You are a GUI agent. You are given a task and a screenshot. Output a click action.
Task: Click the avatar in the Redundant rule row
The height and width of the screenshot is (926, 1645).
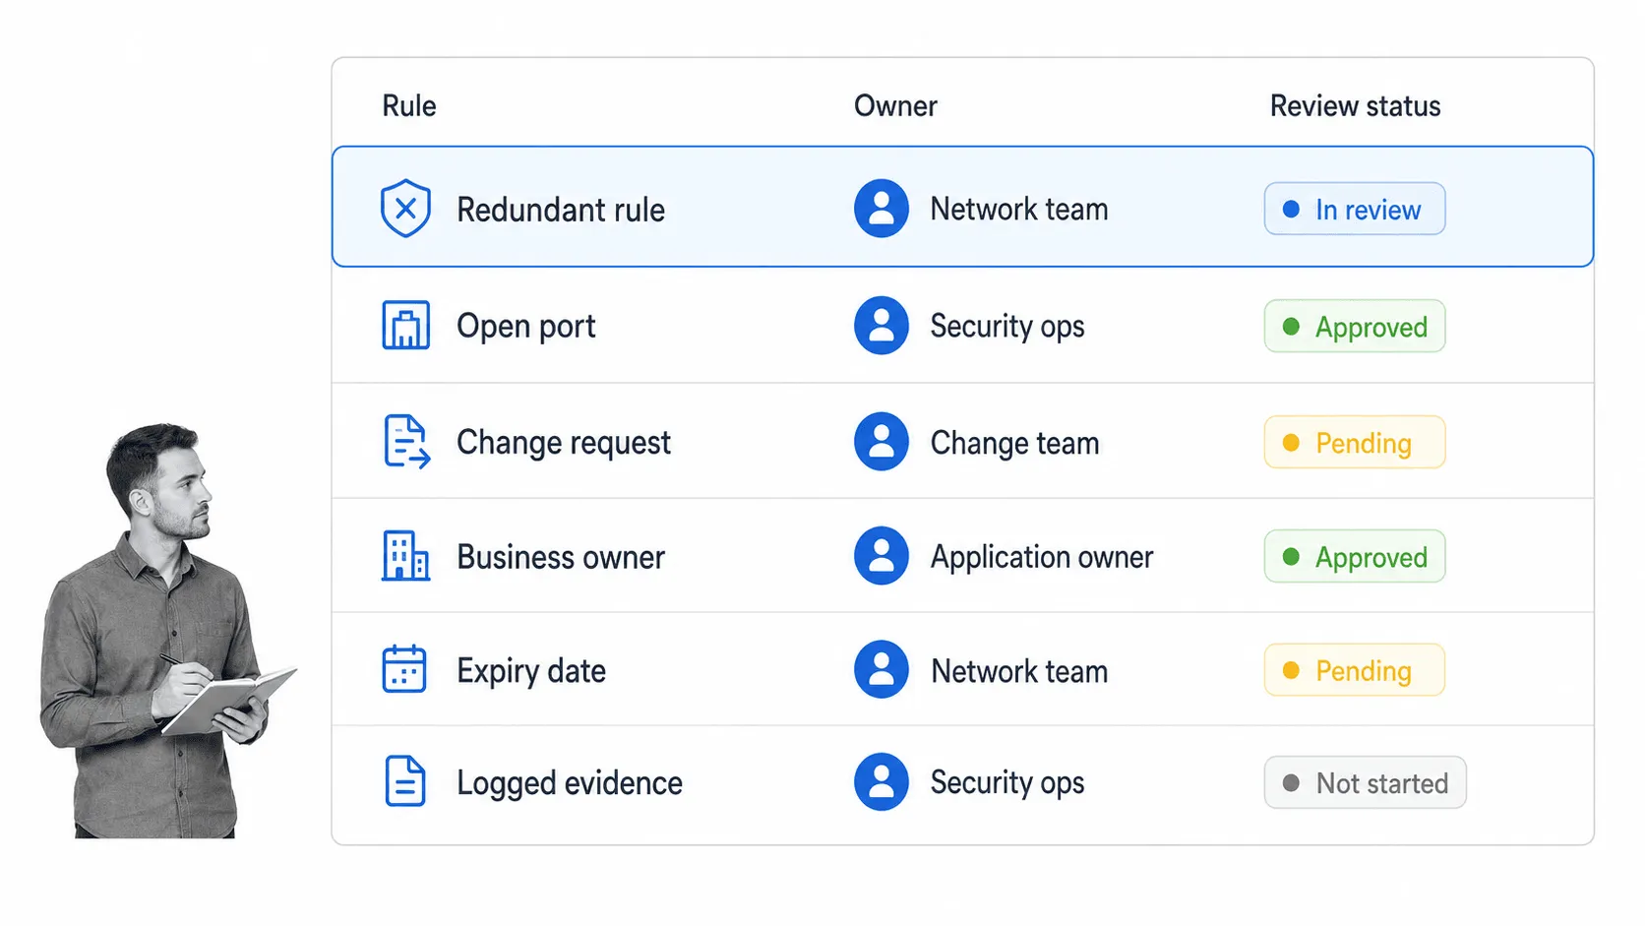882,209
